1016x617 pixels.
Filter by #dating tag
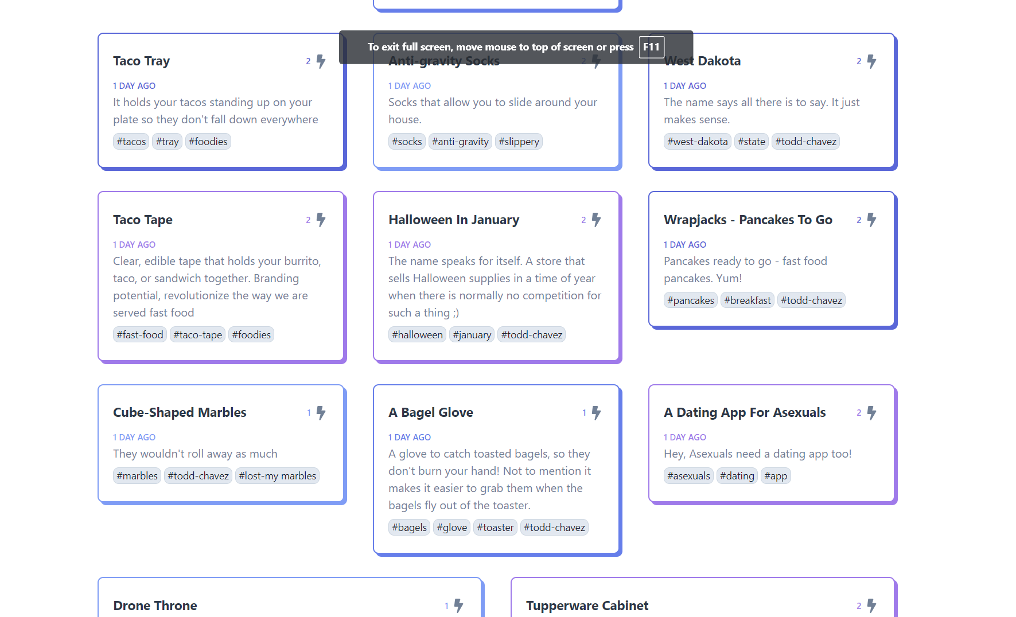737,476
